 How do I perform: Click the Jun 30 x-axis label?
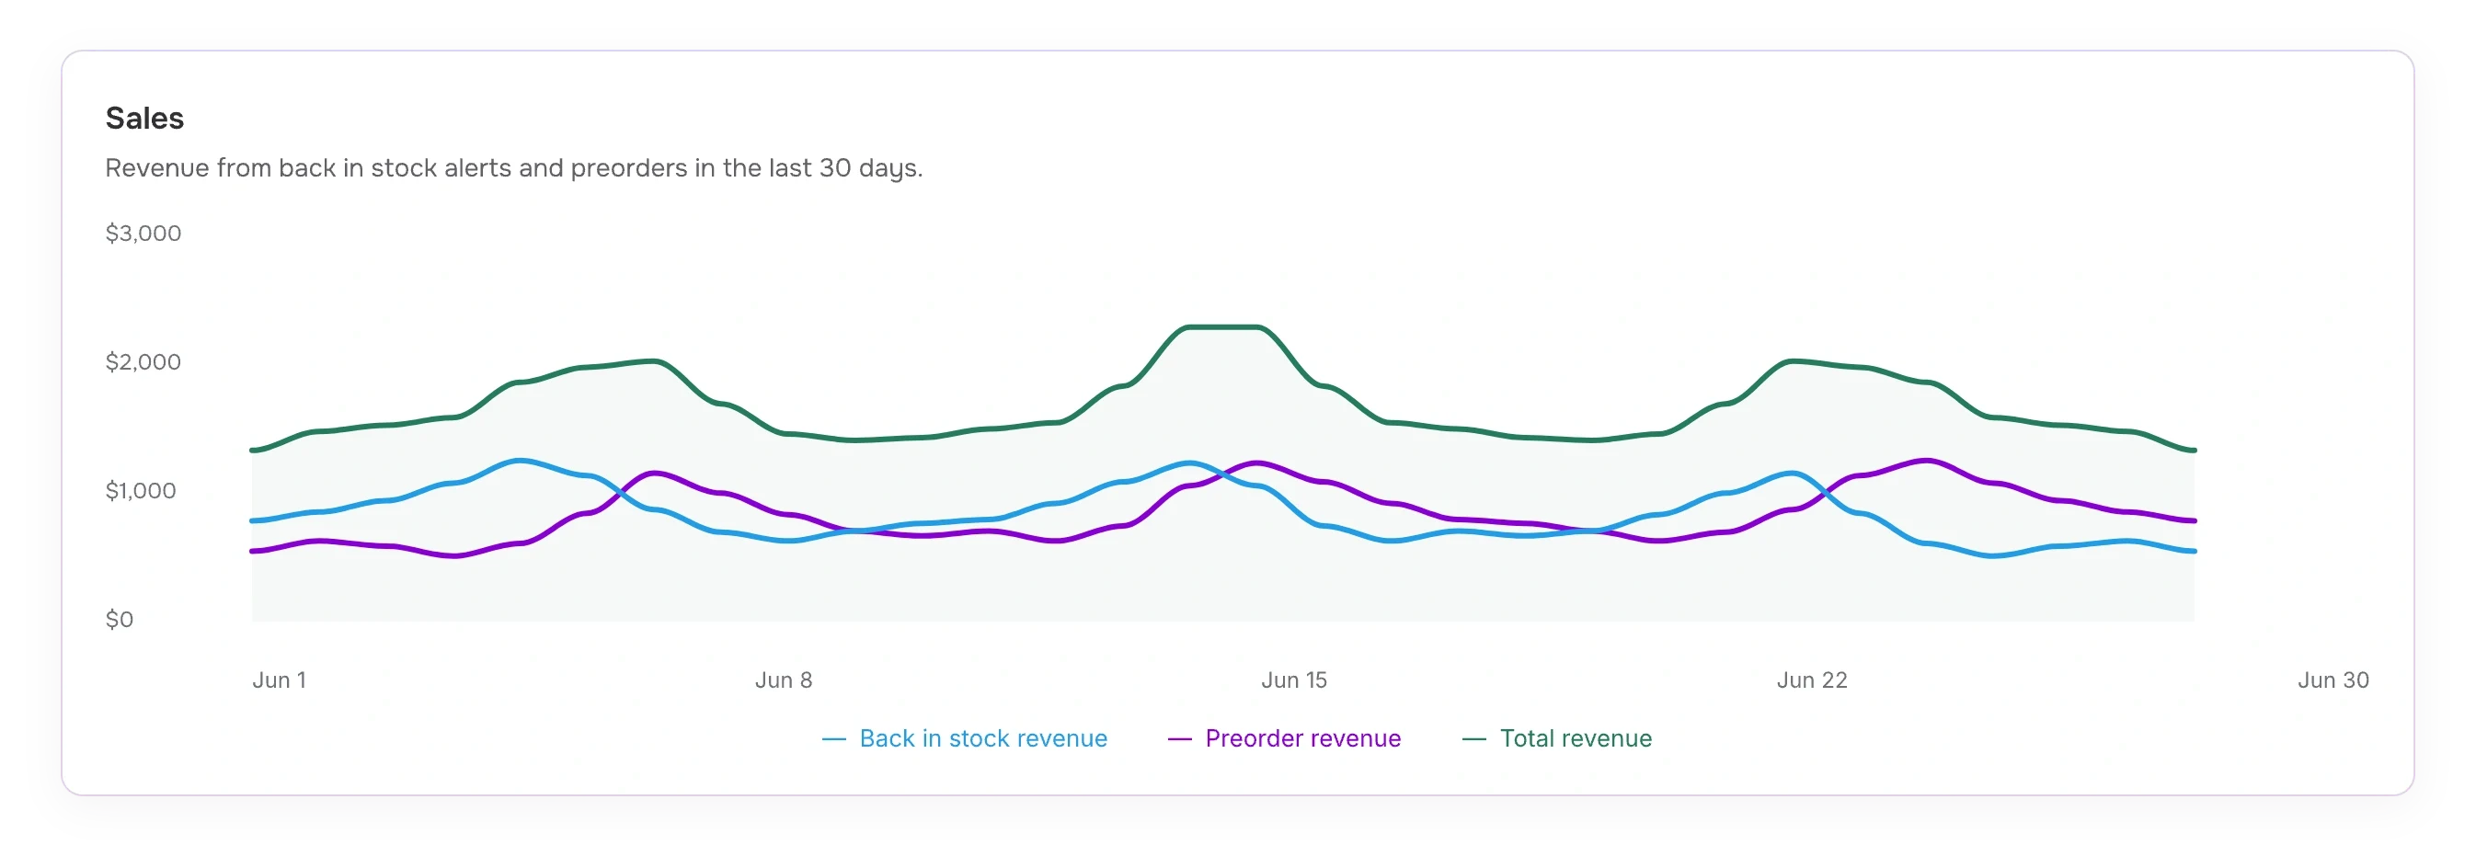click(2333, 680)
